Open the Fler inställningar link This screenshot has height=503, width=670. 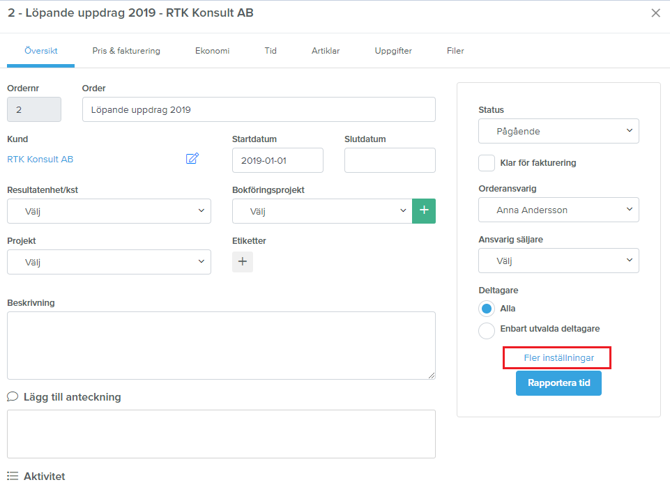(559, 358)
